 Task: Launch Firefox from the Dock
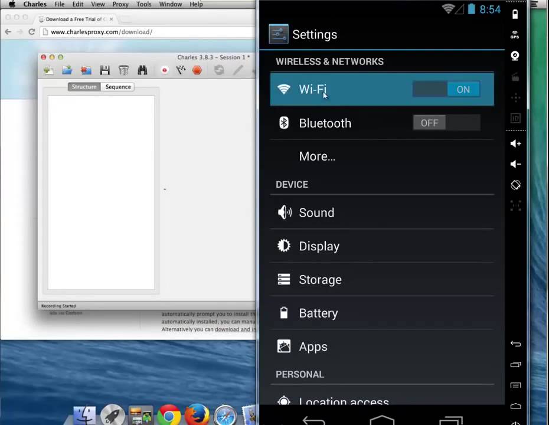click(x=197, y=416)
